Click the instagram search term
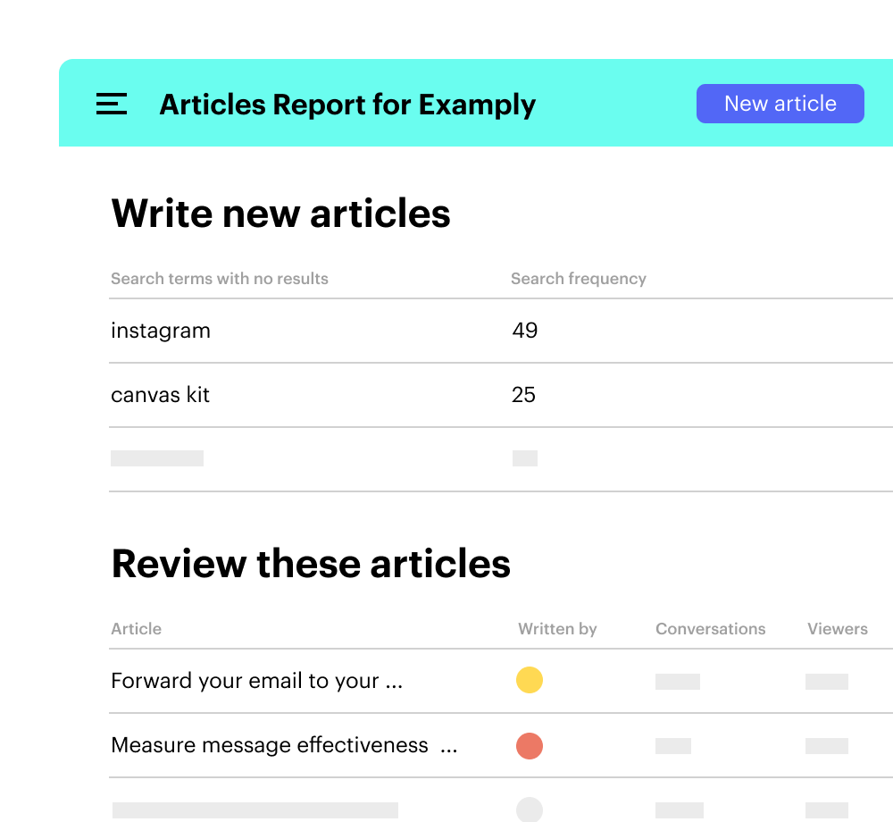 161,331
